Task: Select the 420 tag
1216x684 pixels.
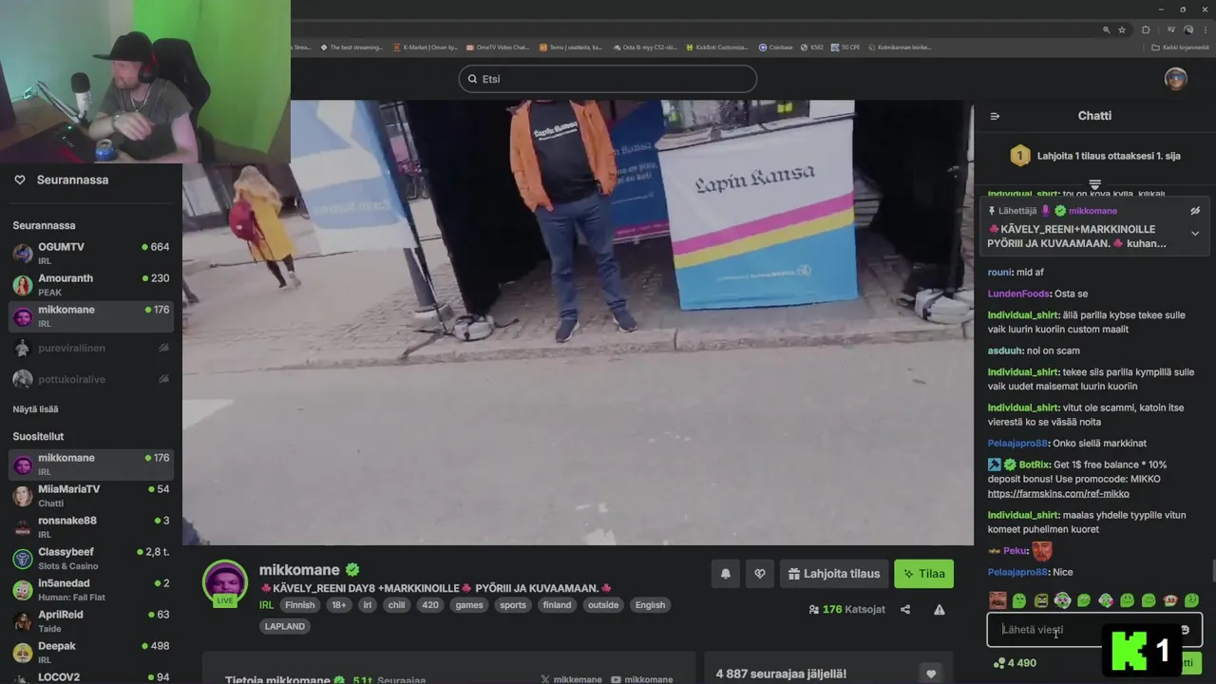Action: click(430, 605)
